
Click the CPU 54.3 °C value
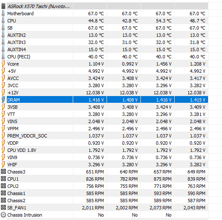(x=164, y=21)
